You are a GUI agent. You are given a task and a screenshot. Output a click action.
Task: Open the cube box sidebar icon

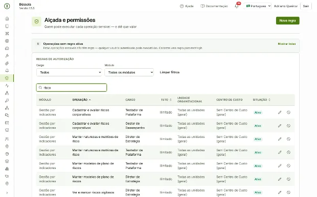tap(7, 154)
